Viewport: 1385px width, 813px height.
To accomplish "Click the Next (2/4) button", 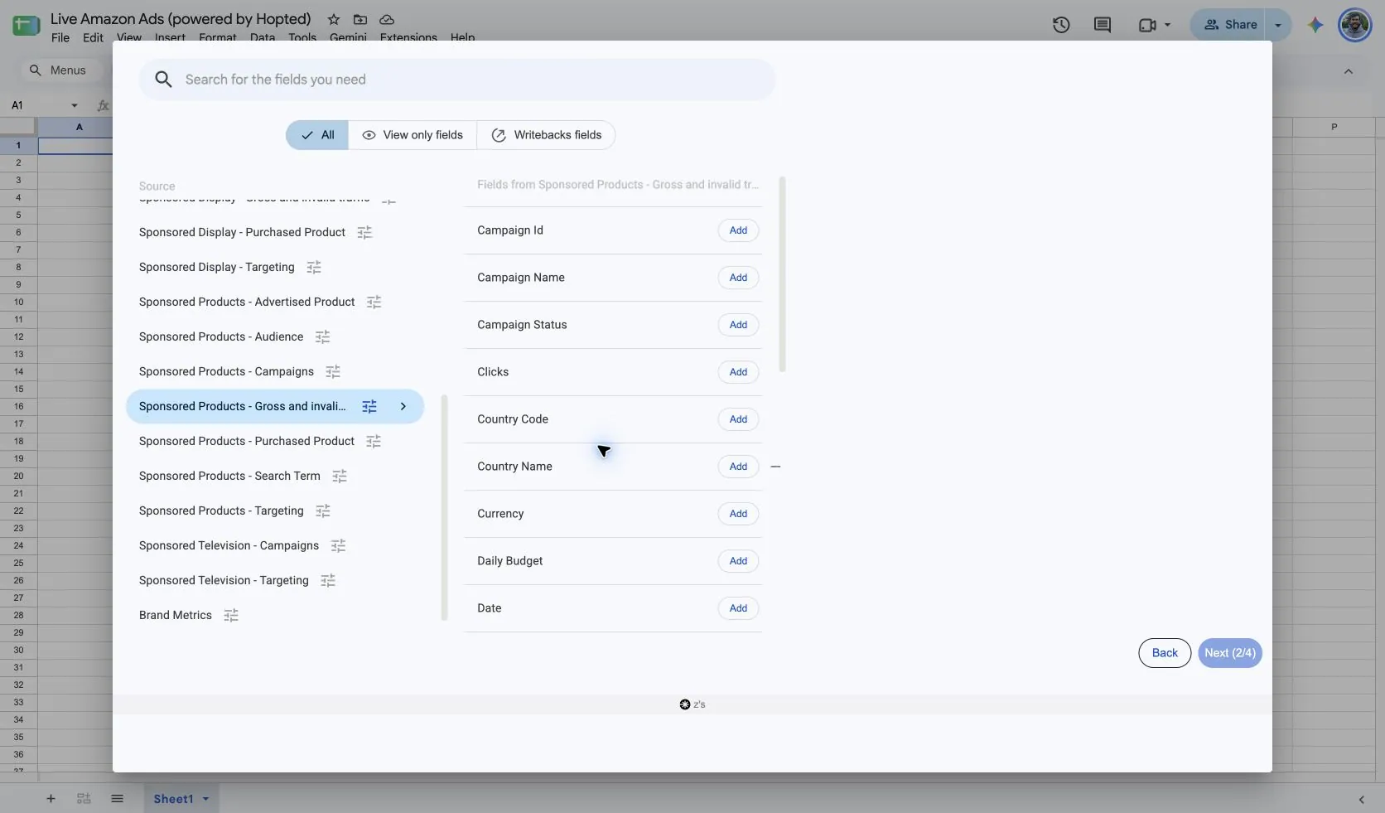I will [1230, 653].
